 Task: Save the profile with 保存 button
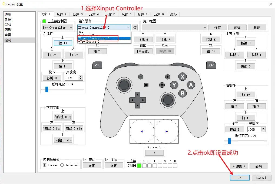217,27
